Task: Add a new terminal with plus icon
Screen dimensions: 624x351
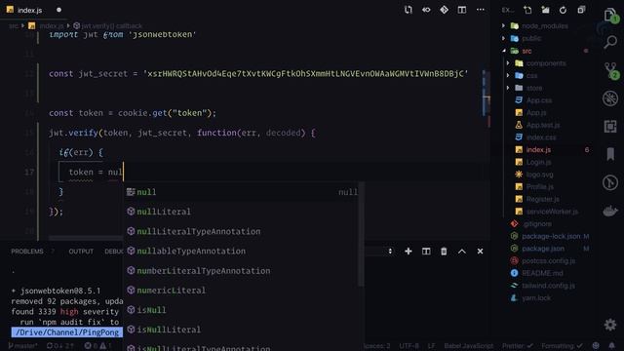Action: click(x=408, y=252)
